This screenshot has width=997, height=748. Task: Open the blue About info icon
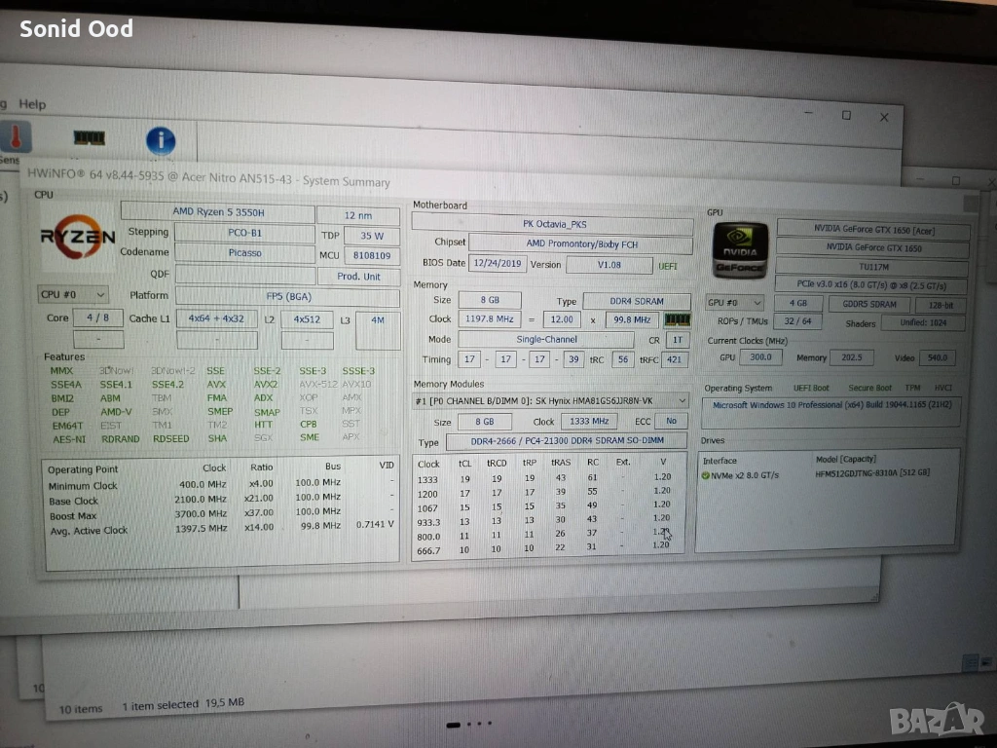point(161,141)
